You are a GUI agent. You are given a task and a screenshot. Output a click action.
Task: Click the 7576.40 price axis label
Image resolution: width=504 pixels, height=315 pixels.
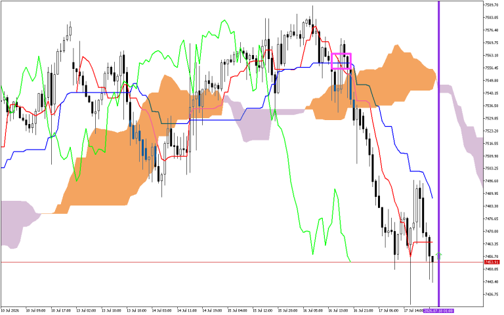pyautogui.click(x=492, y=30)
